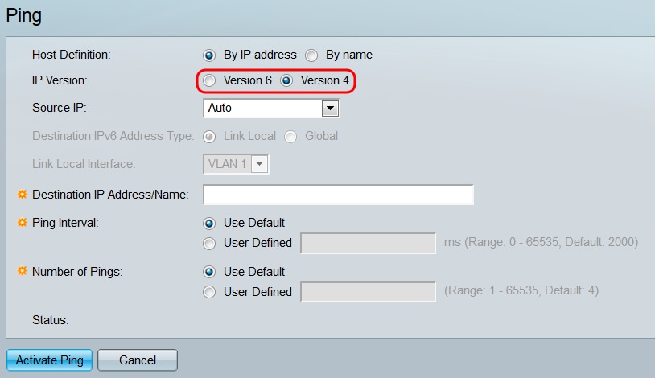The image size is (655, 378).
Task: Click the required icon beside Destination IP Address
Action: (x=22, y=195)
